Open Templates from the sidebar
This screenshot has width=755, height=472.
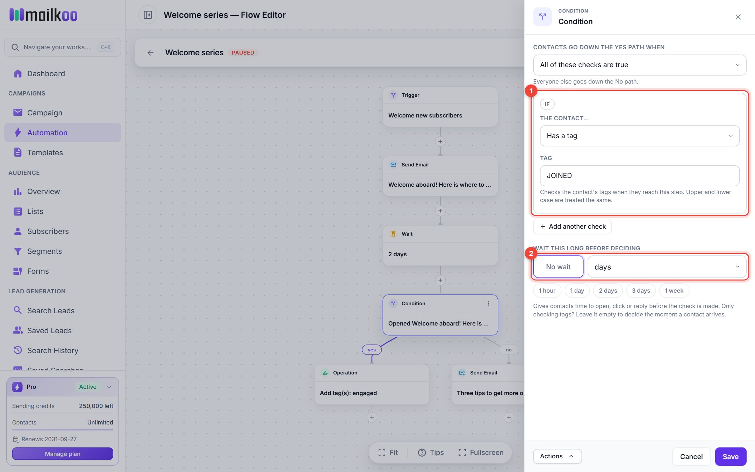[x=63, y=152]
